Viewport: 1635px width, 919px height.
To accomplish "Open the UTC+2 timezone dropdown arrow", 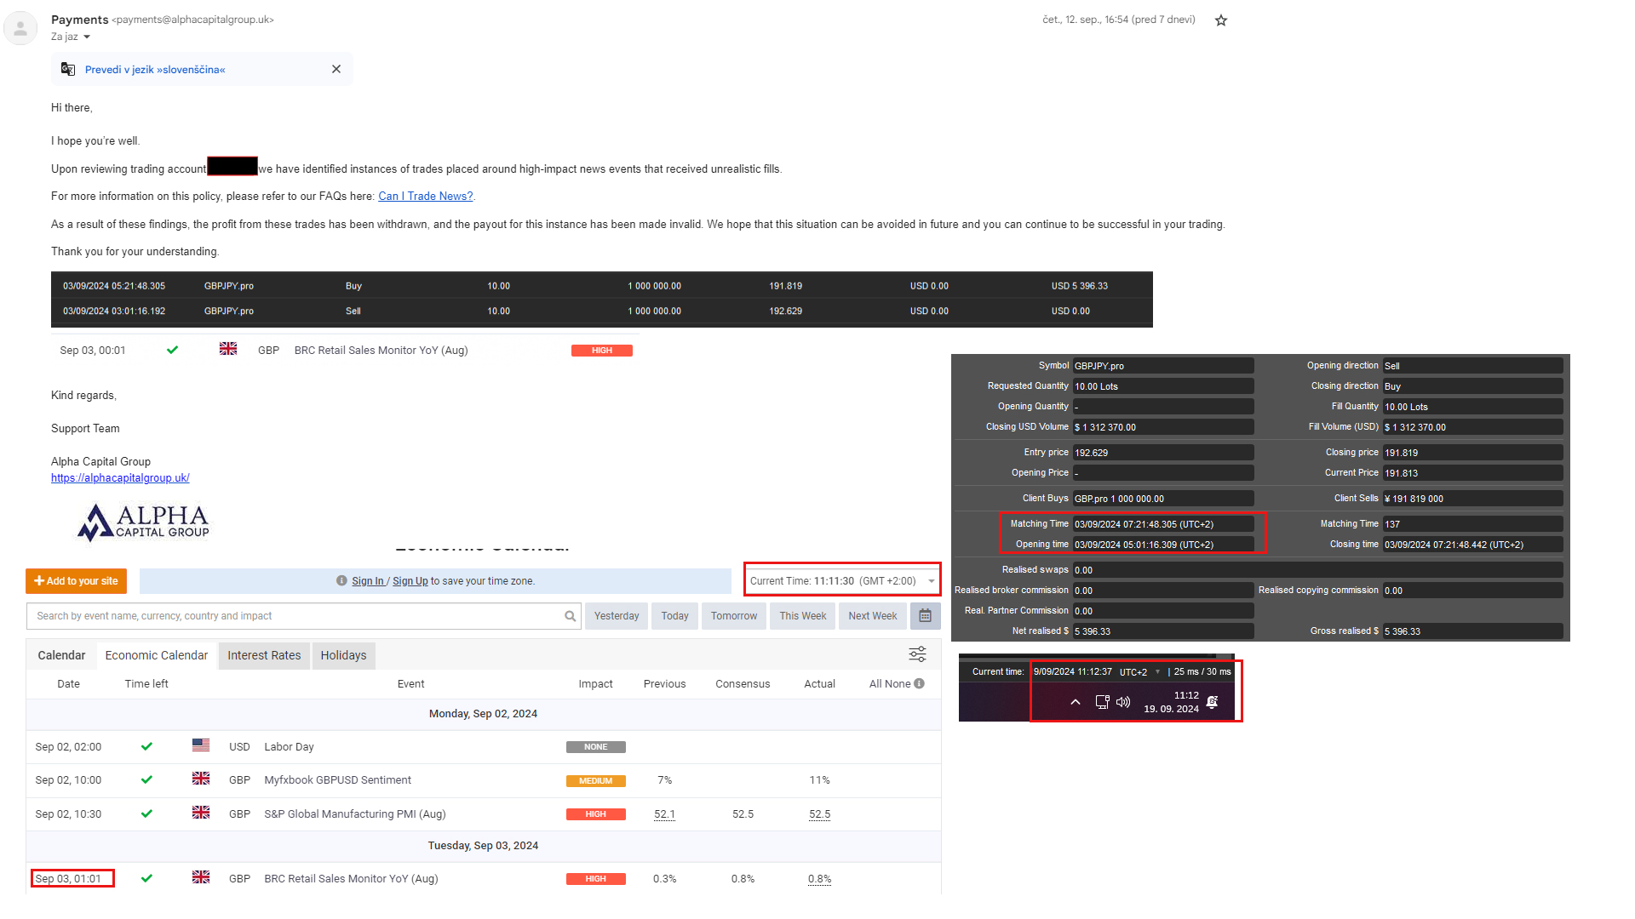I will pos(1157,672).
